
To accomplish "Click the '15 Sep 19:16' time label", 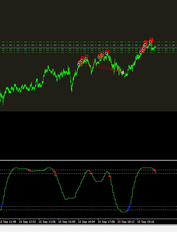I will coord(146,222).
